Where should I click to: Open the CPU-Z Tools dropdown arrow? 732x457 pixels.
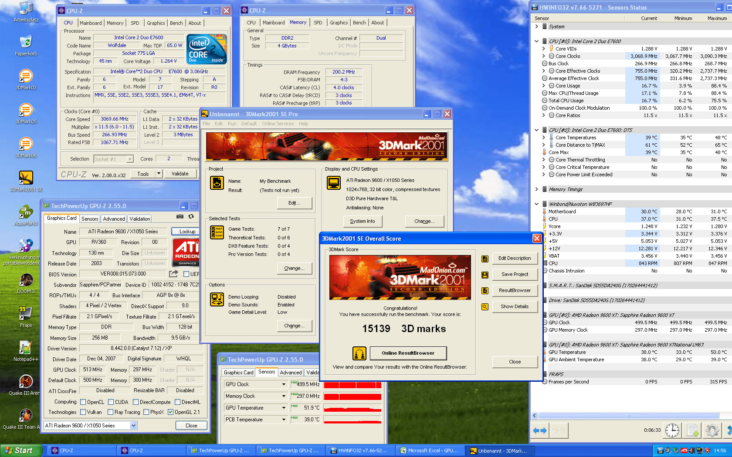159,174
